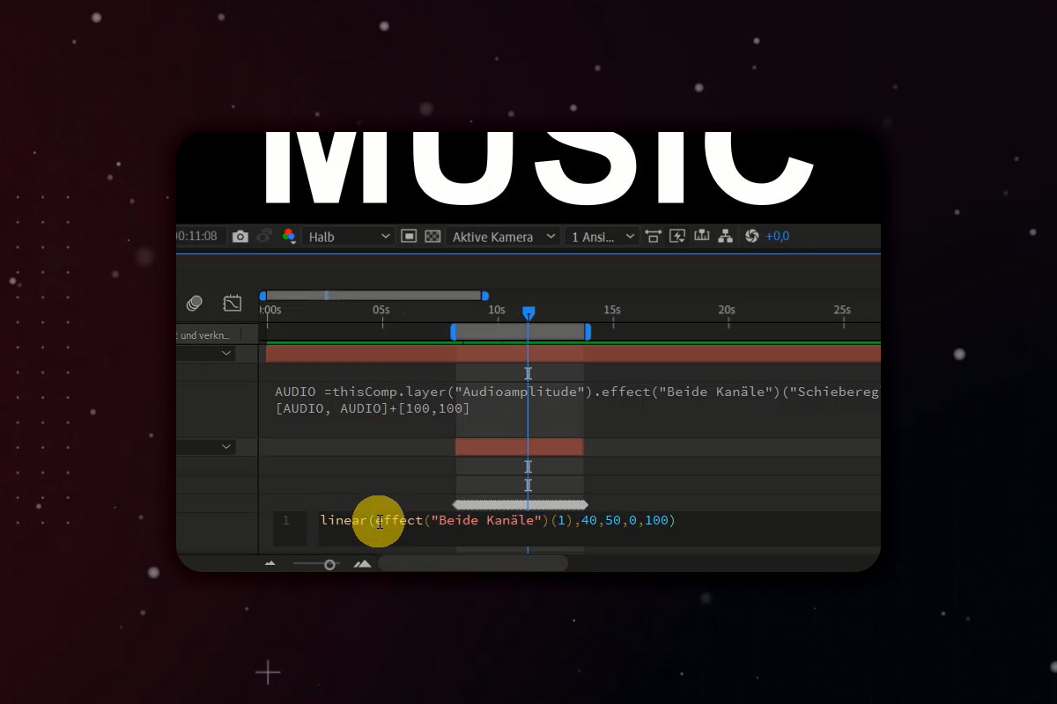The image size is (1057, 704).
Task: Open the lower layer row dropdown arrow
Action: coord(226,447)
